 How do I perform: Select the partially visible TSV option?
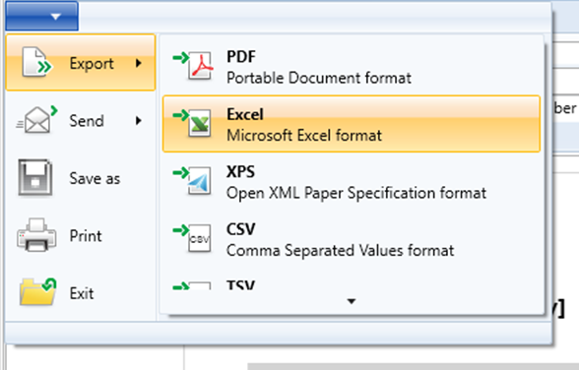tap(352, 284)
